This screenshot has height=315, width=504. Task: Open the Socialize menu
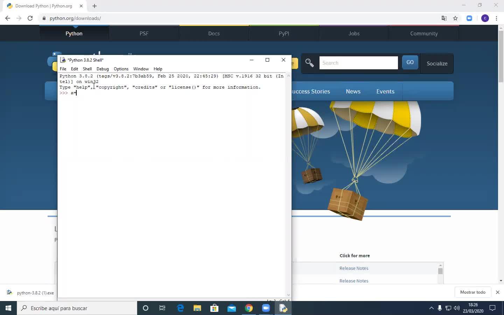(x=437, y=63)
